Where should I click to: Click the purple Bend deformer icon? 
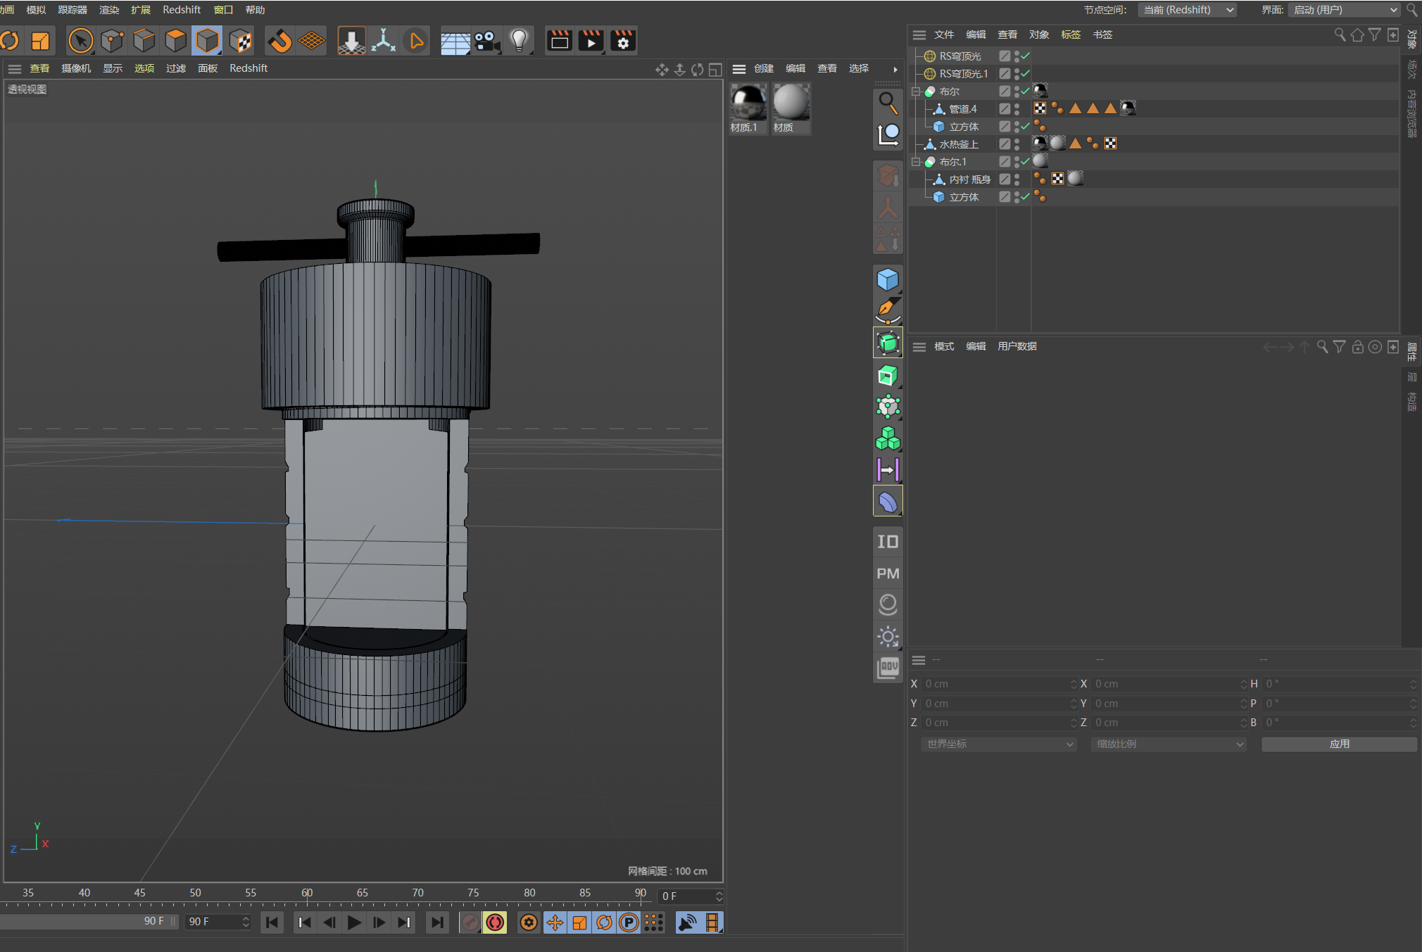coord(888,502)
